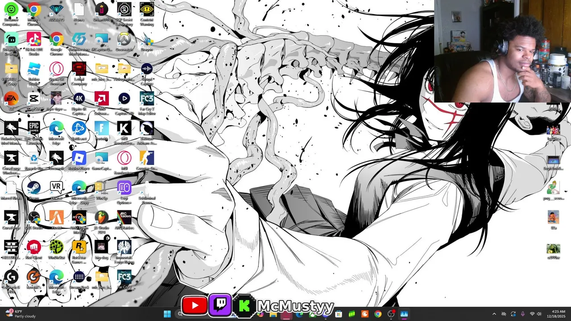Open the Riot Client shortcut
Screen dimensions: 571x321
(34, 251)
